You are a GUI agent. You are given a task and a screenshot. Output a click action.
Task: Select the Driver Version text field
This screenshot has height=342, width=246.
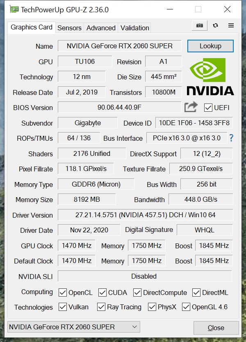click(x=145, y=215)
